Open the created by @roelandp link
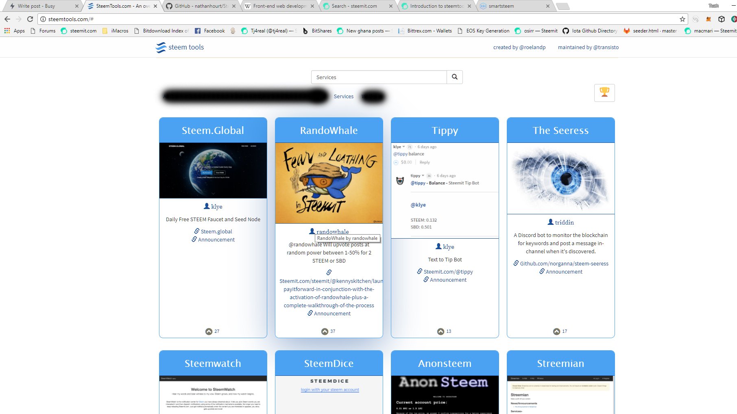This screenshot has width=737, height=414. 519,47
